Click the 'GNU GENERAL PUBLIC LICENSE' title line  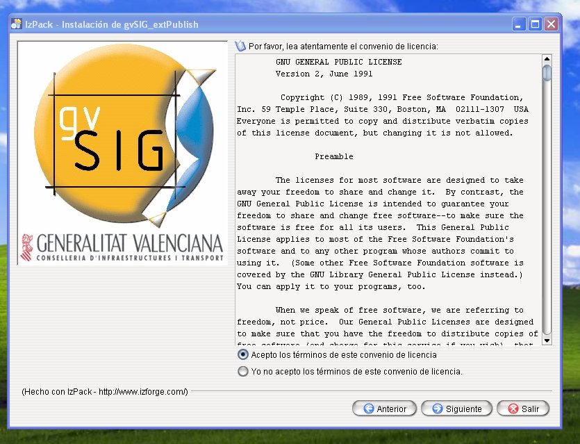coord(338,62)
